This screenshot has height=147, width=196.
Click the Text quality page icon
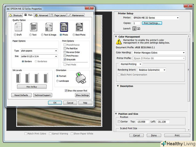(x=33, y=27)
